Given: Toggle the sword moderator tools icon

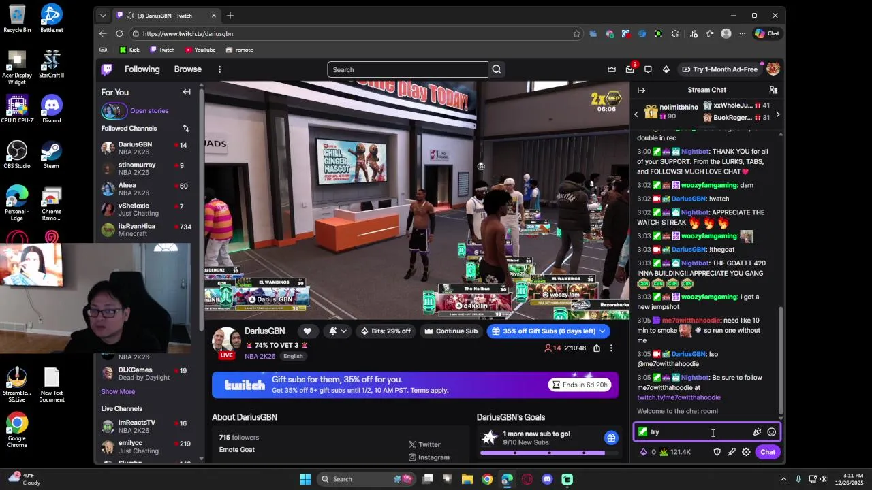Looking at the screenshot, I should click(x=732, y=452).
